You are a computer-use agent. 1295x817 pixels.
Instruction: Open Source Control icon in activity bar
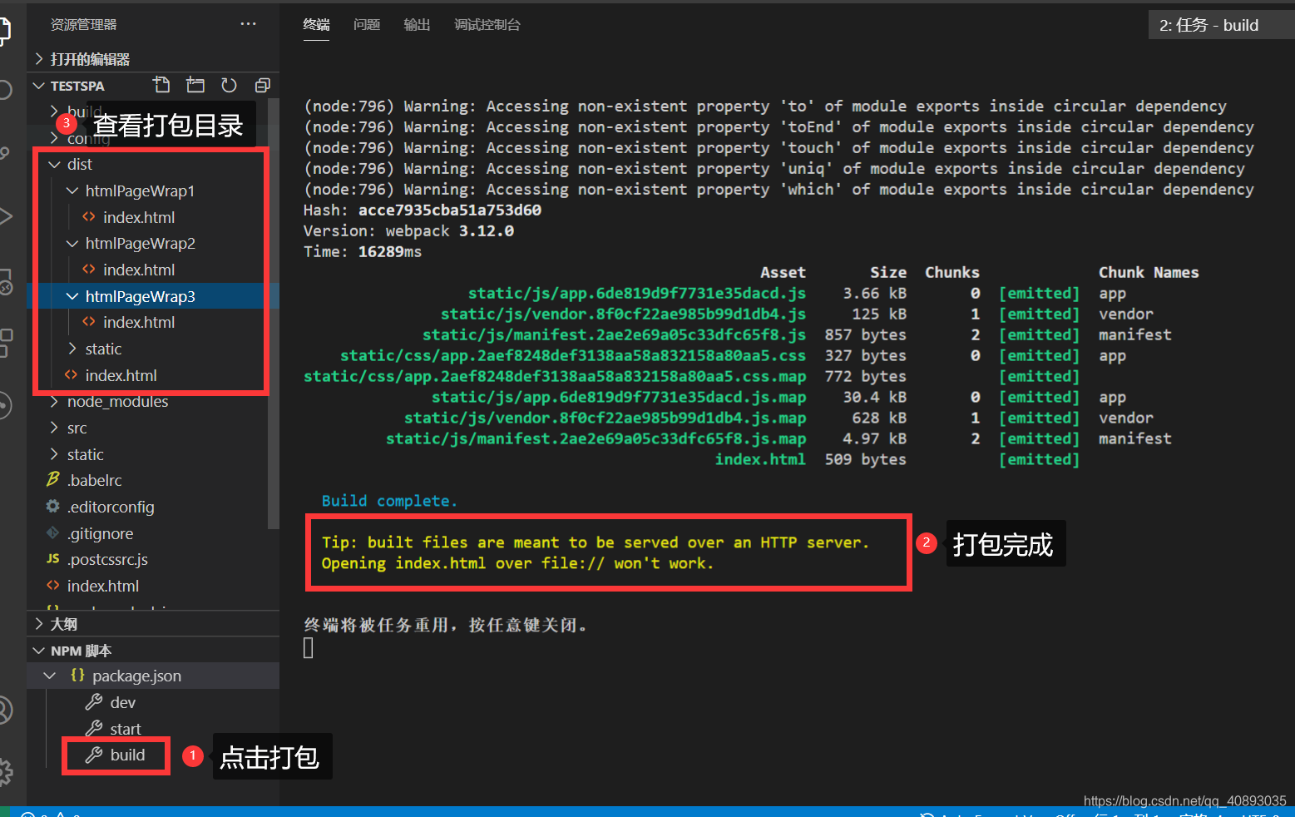[x=5, y=153]
